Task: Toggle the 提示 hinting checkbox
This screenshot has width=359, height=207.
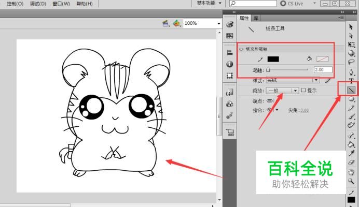Action: (303, 90)
